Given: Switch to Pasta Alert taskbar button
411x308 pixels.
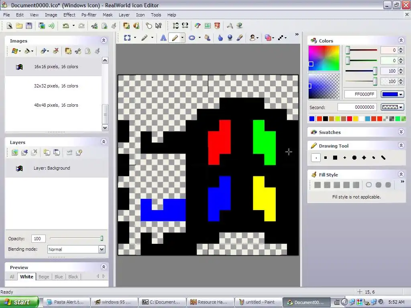Looking at the screenshot, I should point(67,302).
